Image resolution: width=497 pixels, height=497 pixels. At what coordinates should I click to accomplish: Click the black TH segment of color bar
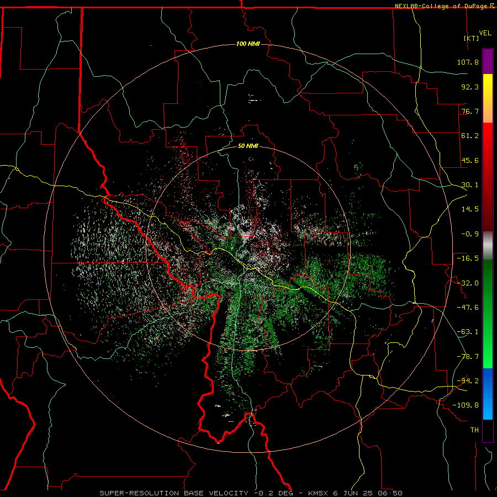[x=488, y=430]
